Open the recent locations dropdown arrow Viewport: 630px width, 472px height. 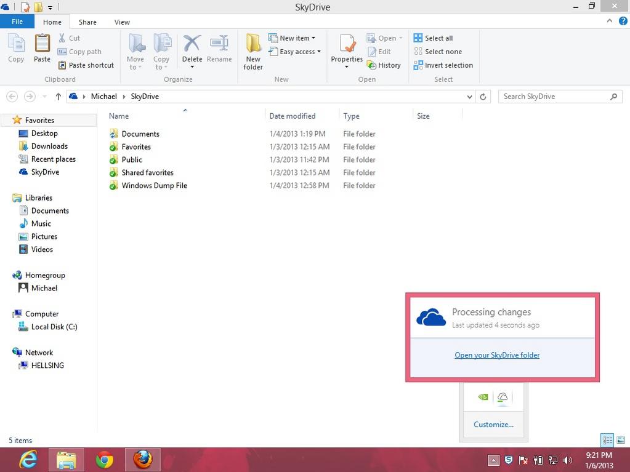pyautogui.click(x=44, y=97)
